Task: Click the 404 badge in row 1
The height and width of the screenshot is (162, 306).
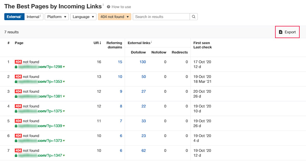Action: (x=18, y=62)
